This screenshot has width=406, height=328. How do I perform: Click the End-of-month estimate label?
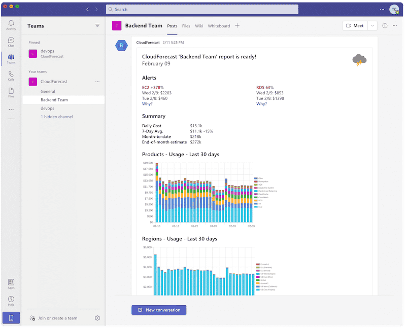pyautogui.click(x=164, y=142)
